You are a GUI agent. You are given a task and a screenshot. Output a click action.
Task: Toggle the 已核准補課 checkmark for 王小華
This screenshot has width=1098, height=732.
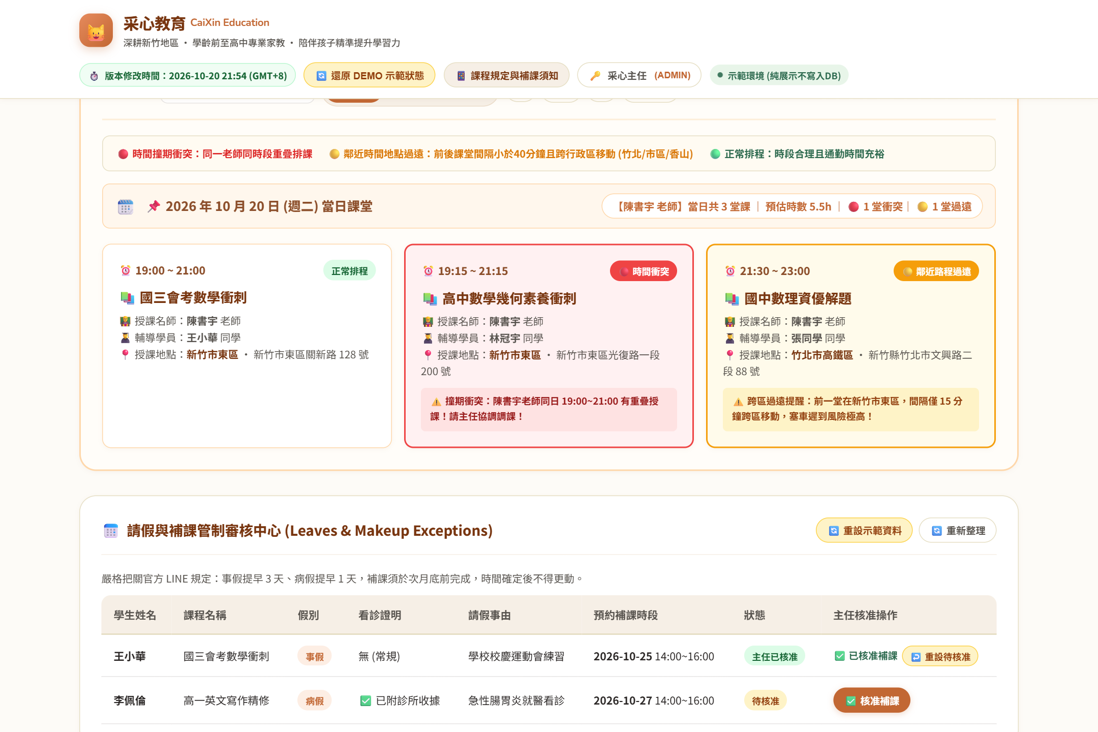(840, 656)
